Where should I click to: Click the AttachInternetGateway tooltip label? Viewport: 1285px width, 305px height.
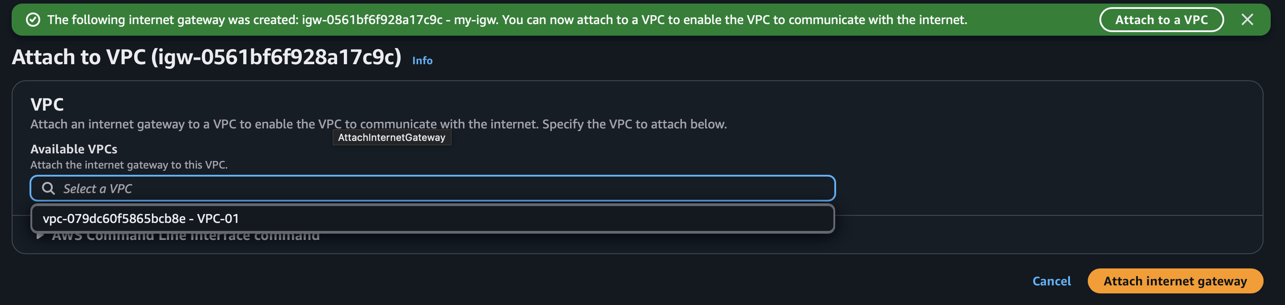pyautogui.click(x=392, y=138)
